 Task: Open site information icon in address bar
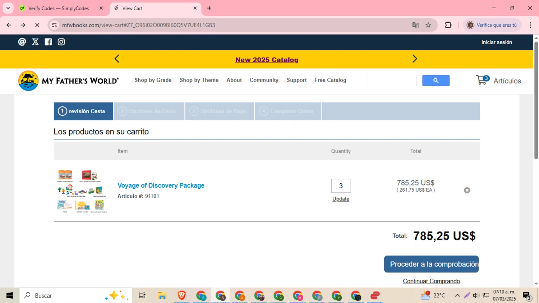point(54,25)
